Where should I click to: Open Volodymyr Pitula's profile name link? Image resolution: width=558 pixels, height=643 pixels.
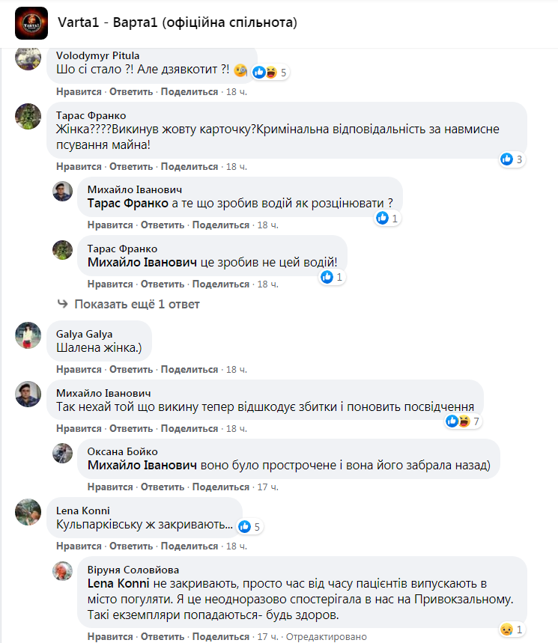tap(97, 55)
